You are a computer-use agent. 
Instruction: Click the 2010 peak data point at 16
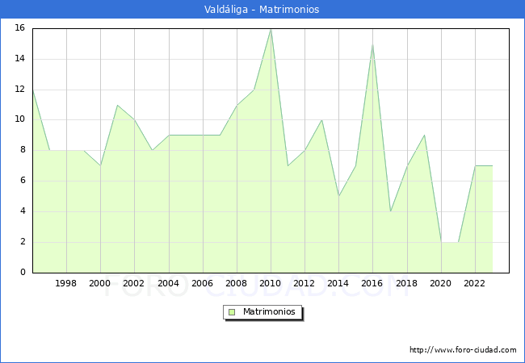tap(271, 30)
